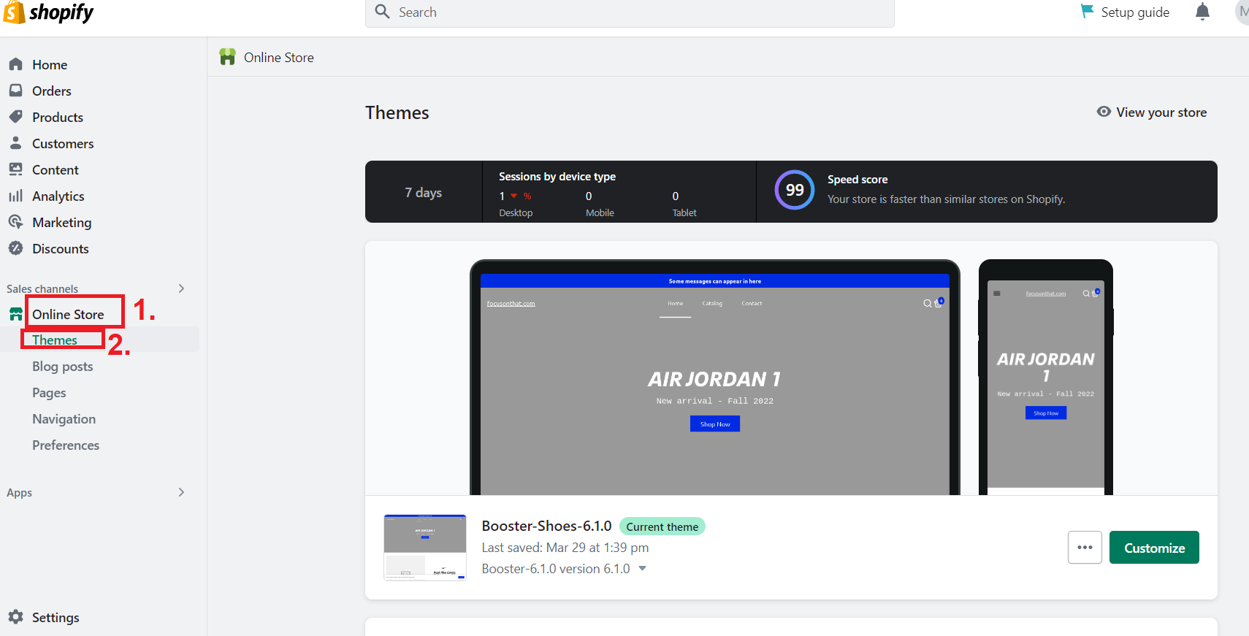Screen dimensions: 1249x636
Task: Open the user account avatar
Action: (x=1242, y=12)
